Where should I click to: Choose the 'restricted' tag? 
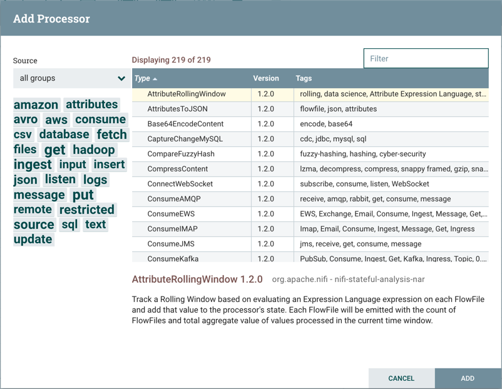[86, 210]
